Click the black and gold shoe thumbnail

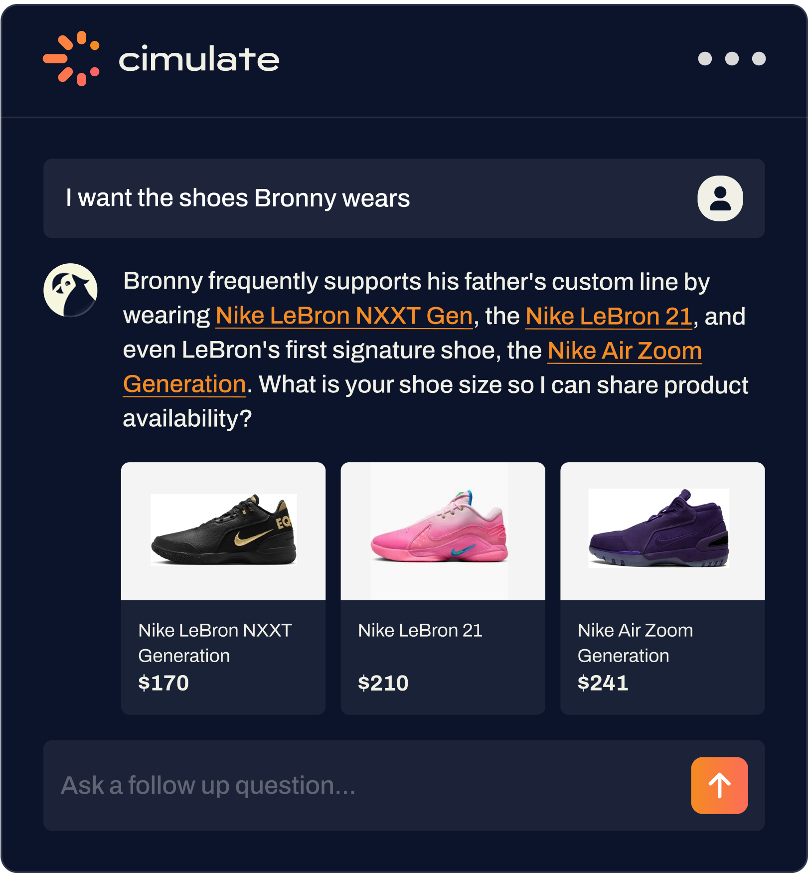[x=224, y=529]
